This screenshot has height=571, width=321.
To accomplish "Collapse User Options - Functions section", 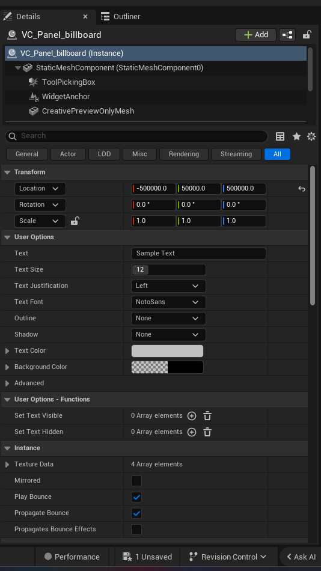I will 7,400.
